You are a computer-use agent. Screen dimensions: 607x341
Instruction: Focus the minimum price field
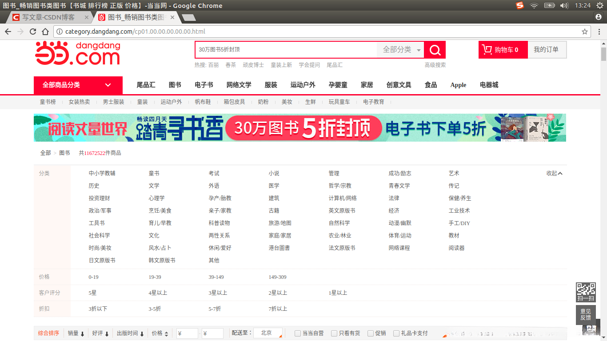(x=187, y=333)
